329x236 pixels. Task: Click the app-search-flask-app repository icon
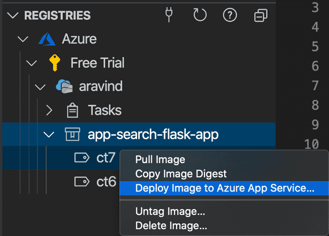[72, 134]
